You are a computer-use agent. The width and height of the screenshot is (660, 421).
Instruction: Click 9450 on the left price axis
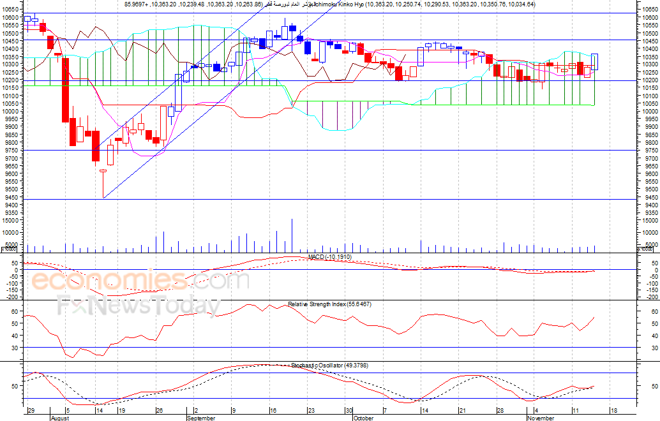point(12,197)
